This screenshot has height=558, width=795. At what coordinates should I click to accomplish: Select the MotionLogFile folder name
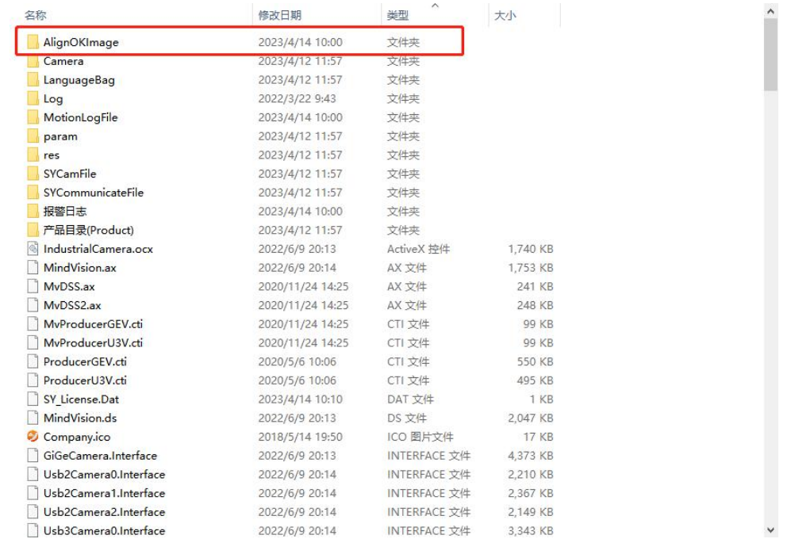click(x=80, y=117)
